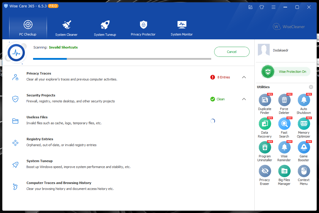
Task: Click the green checkmark by Clean
Action: tap(213, 99)
